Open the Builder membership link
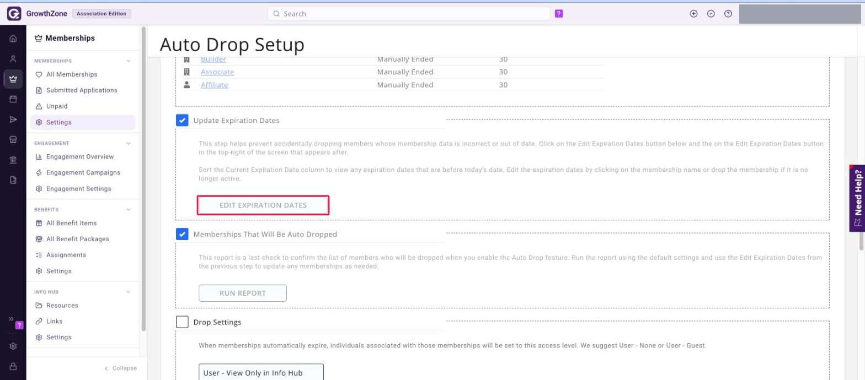The width and height of the screenshot is (865, 380). pyautogui.click(x=213, y=59)
